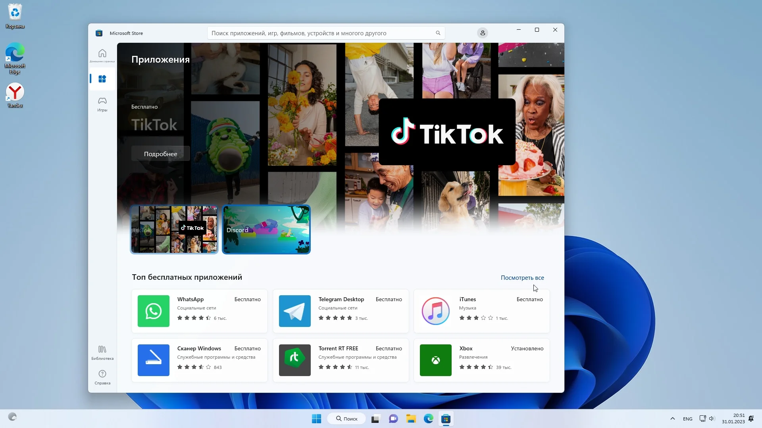Open File Explorer from the taskbar
This screenshot has width=762, height=428.
pyautogui.click(x=411, y=418)
